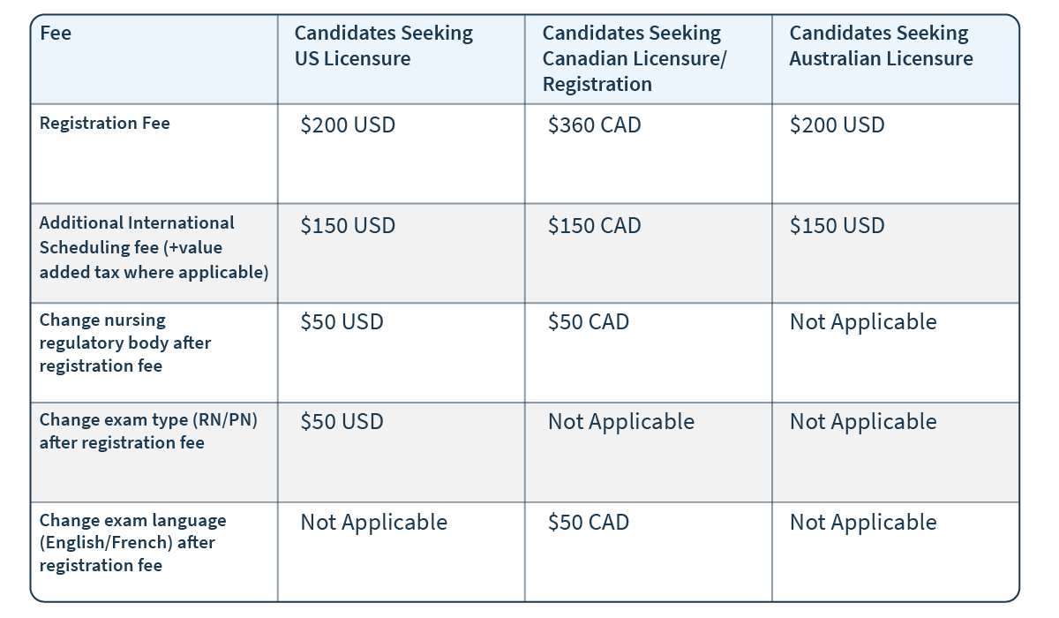
Task: Click $200 USD under Australian Licensure
Action: 837,125
